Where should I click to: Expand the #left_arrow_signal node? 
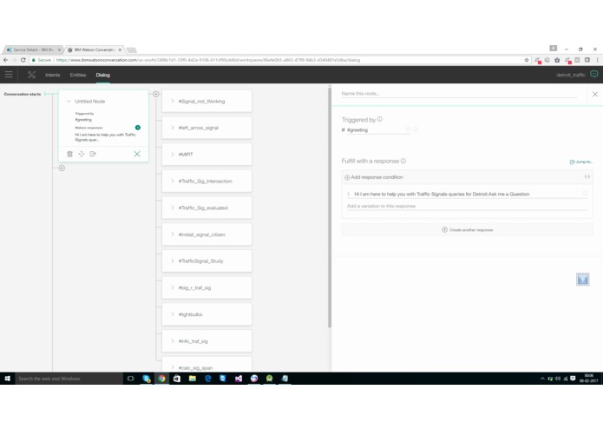click(173, 128)
